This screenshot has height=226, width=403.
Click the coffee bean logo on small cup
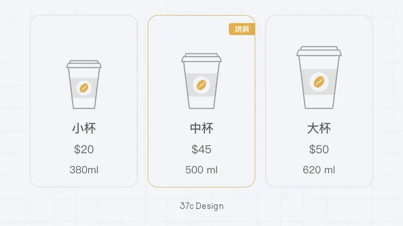[x=84, y=87]
